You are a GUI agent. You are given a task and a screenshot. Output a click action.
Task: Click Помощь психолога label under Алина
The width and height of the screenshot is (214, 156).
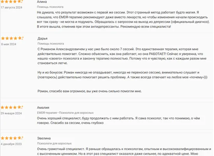click(x=50, y=7)
